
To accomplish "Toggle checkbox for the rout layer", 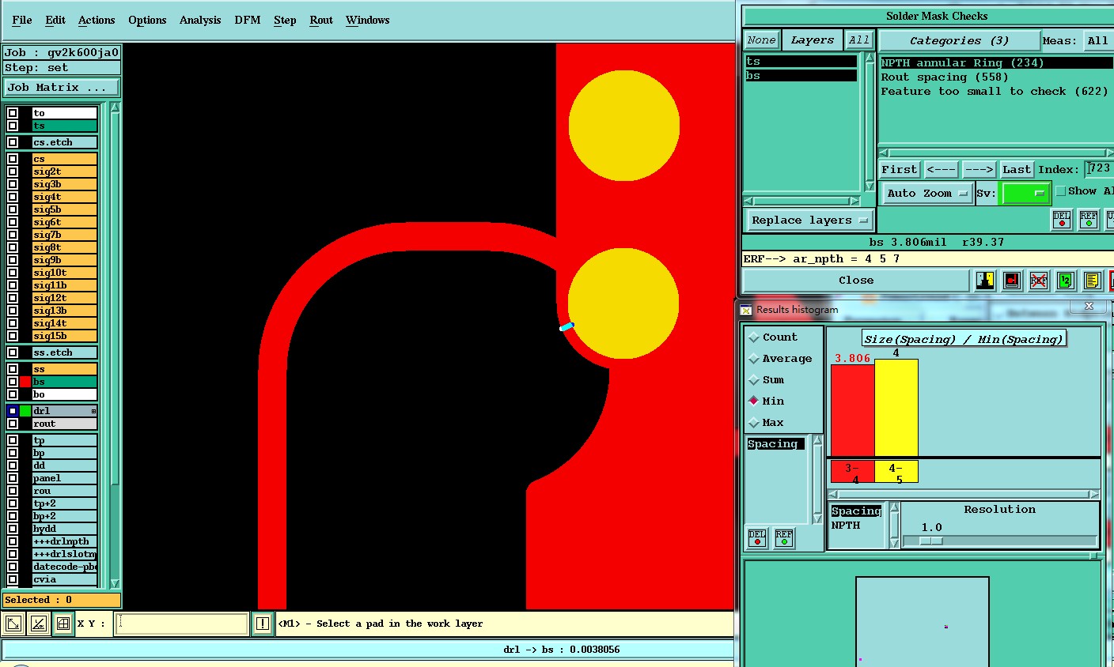I will point(13,424).
